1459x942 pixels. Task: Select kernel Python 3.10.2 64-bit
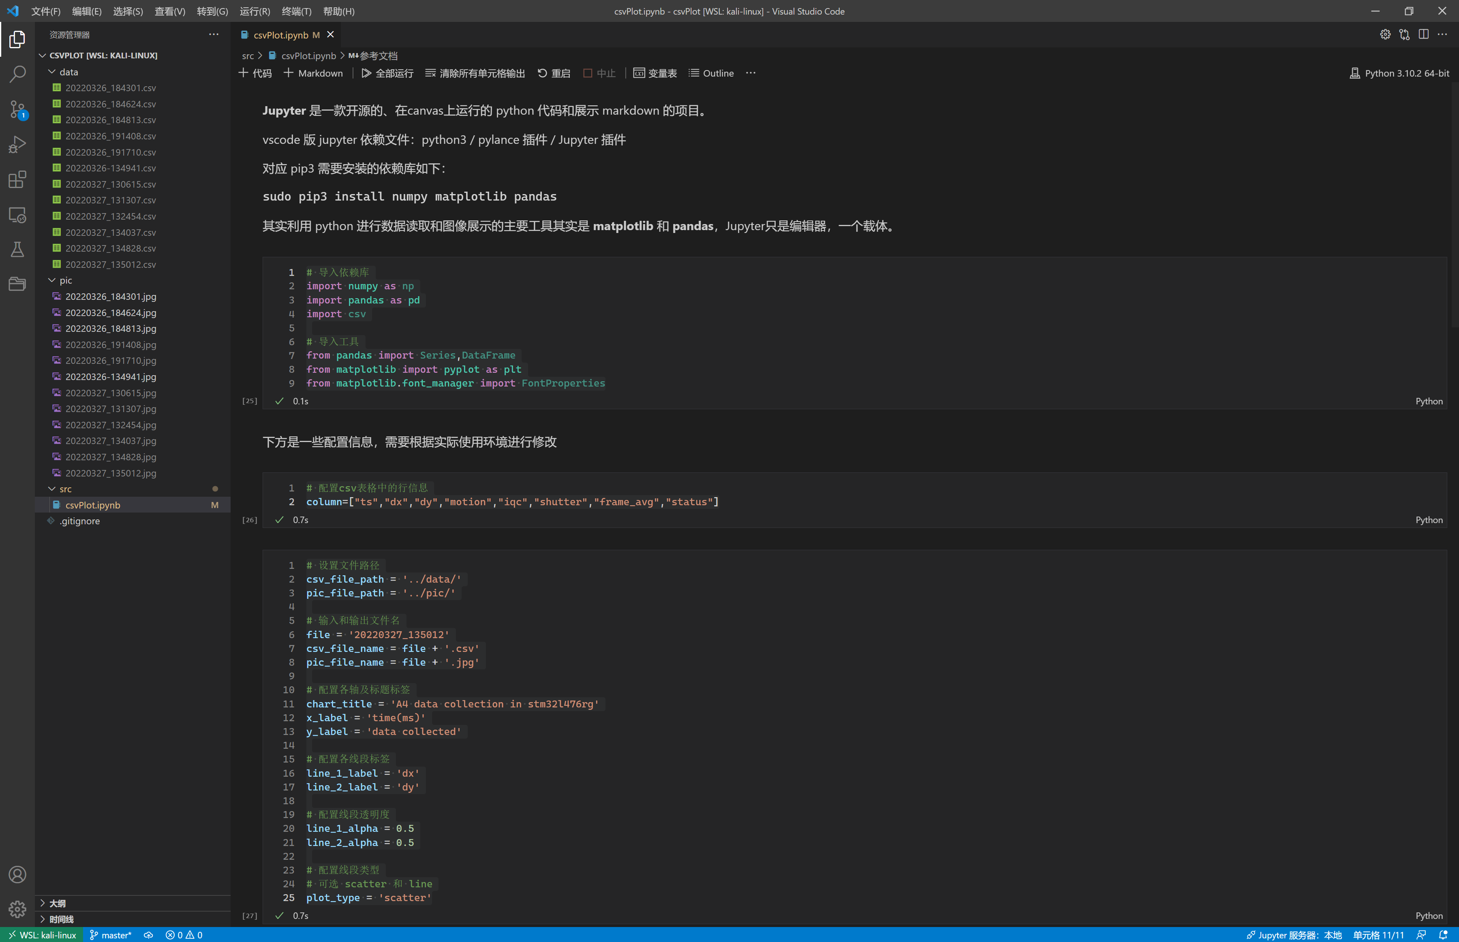point(1400,73)
